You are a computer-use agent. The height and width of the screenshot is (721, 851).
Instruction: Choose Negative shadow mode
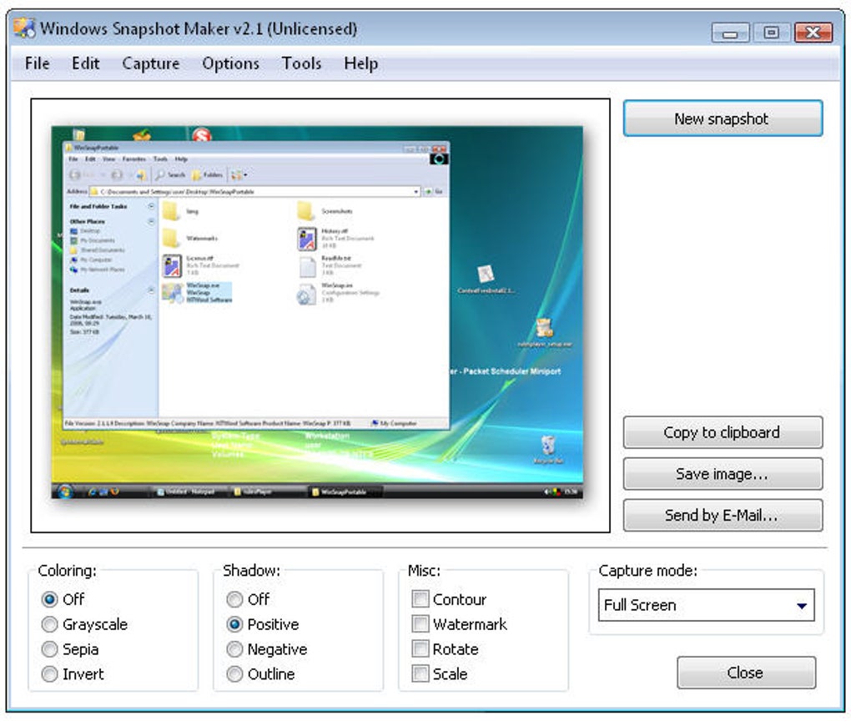pos(234,649)
